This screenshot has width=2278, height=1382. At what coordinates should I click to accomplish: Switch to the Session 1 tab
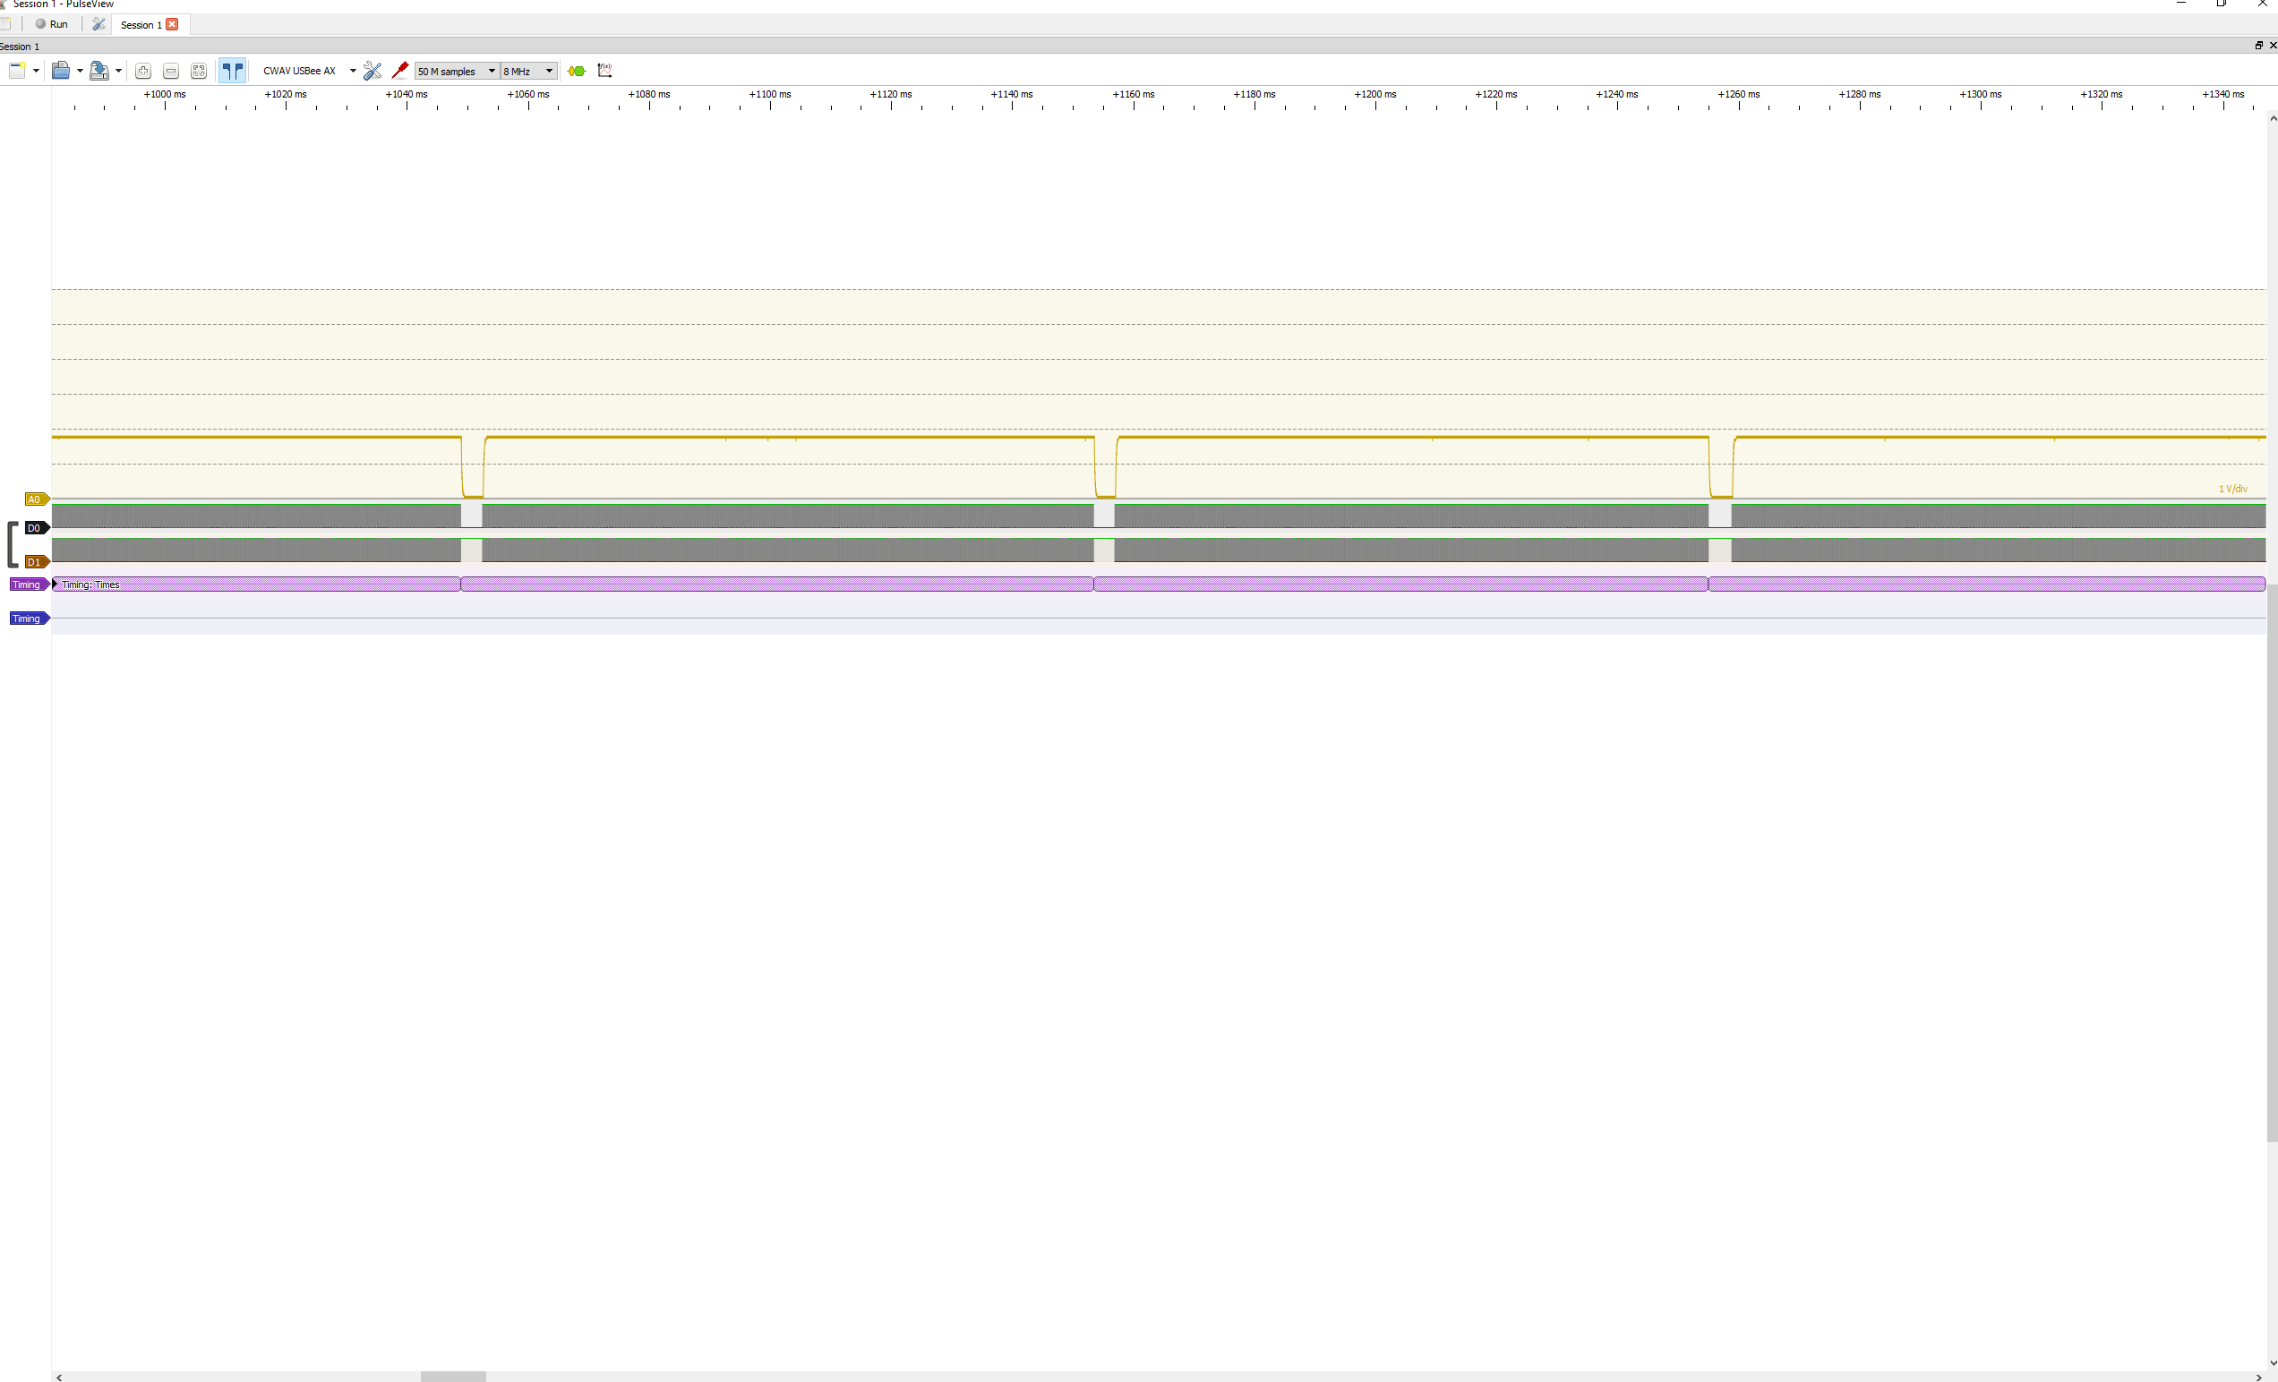pyautogui.click(x=141, y=25)
